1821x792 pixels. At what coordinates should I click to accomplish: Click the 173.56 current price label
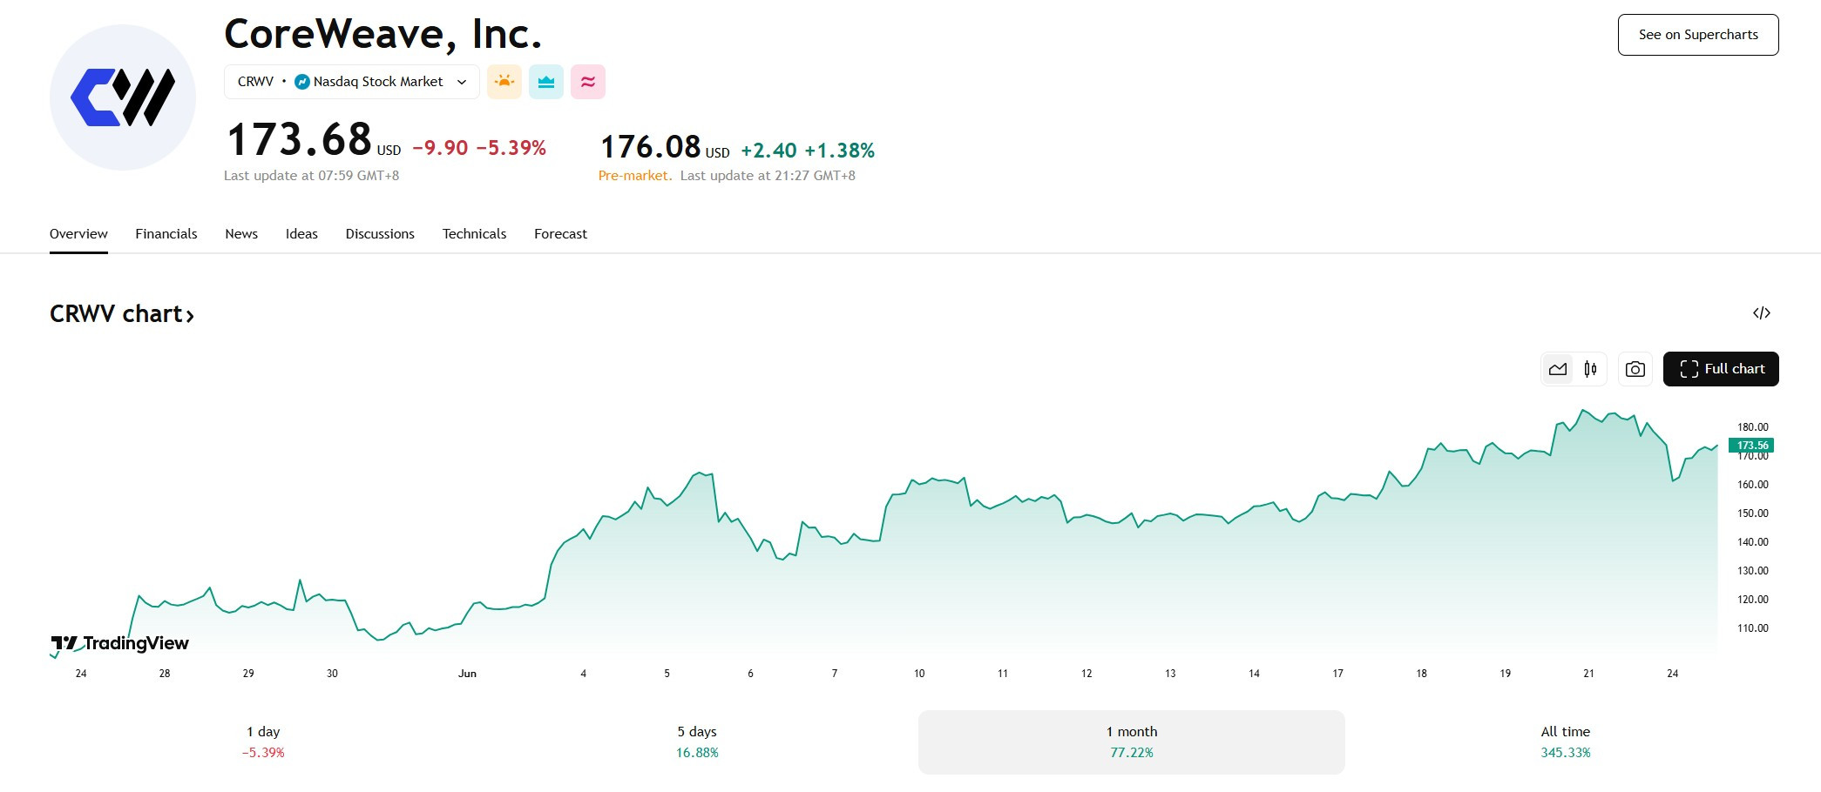coord(1751,446)
